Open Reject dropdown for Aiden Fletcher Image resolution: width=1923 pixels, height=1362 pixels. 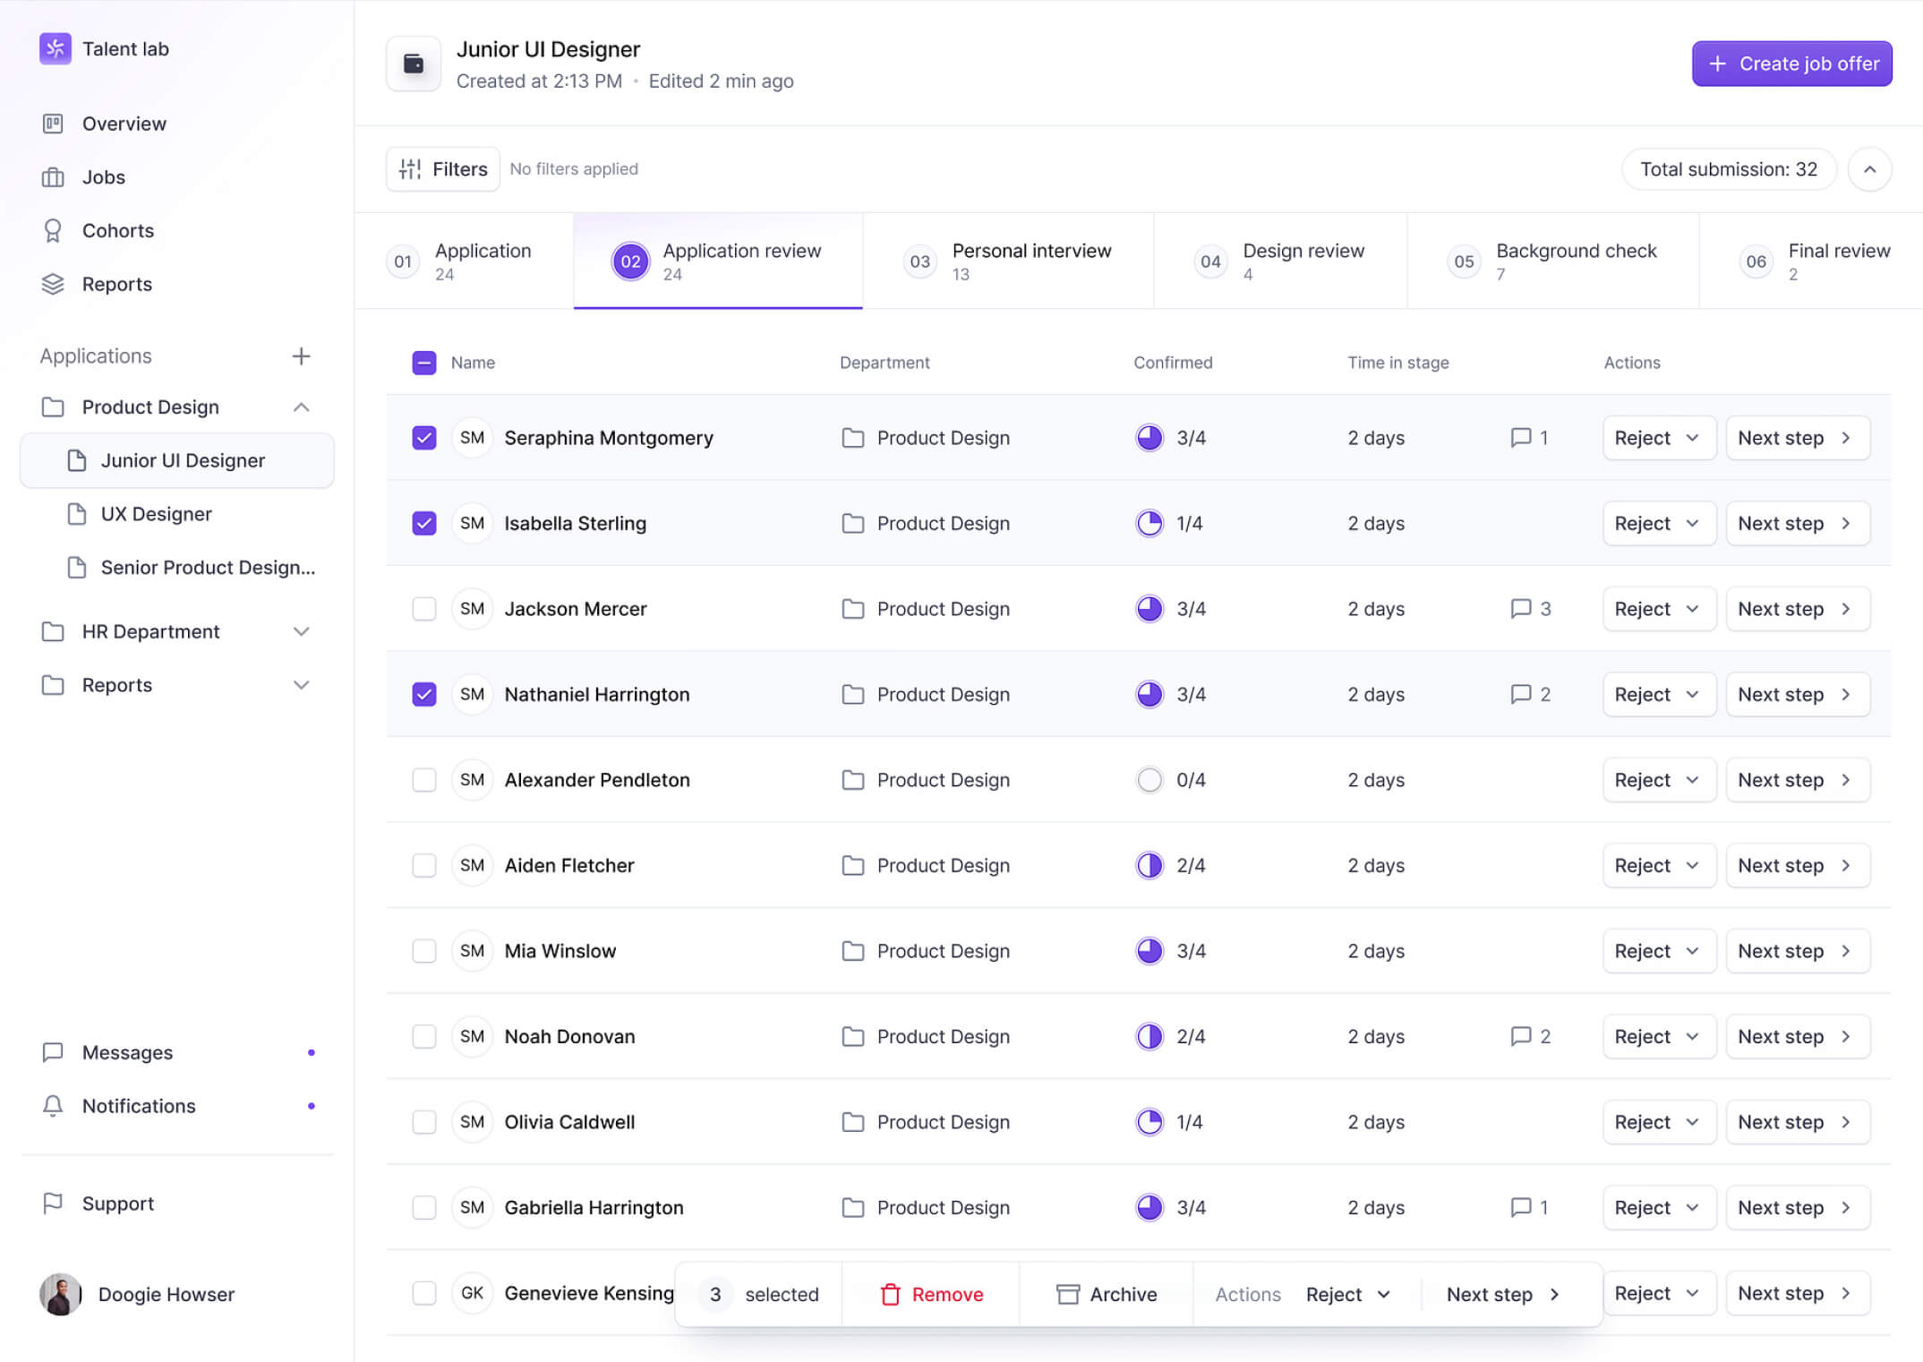click(x=1658, y=865)
